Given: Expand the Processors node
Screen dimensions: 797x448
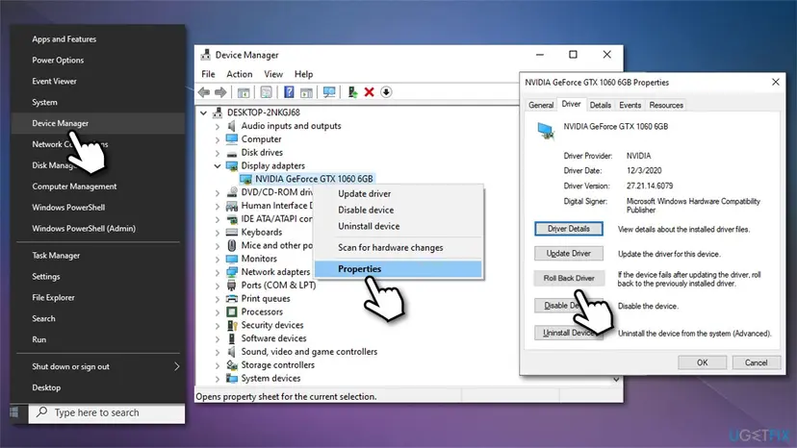Looking at the screenshot, I should click(x=218, y=311).
